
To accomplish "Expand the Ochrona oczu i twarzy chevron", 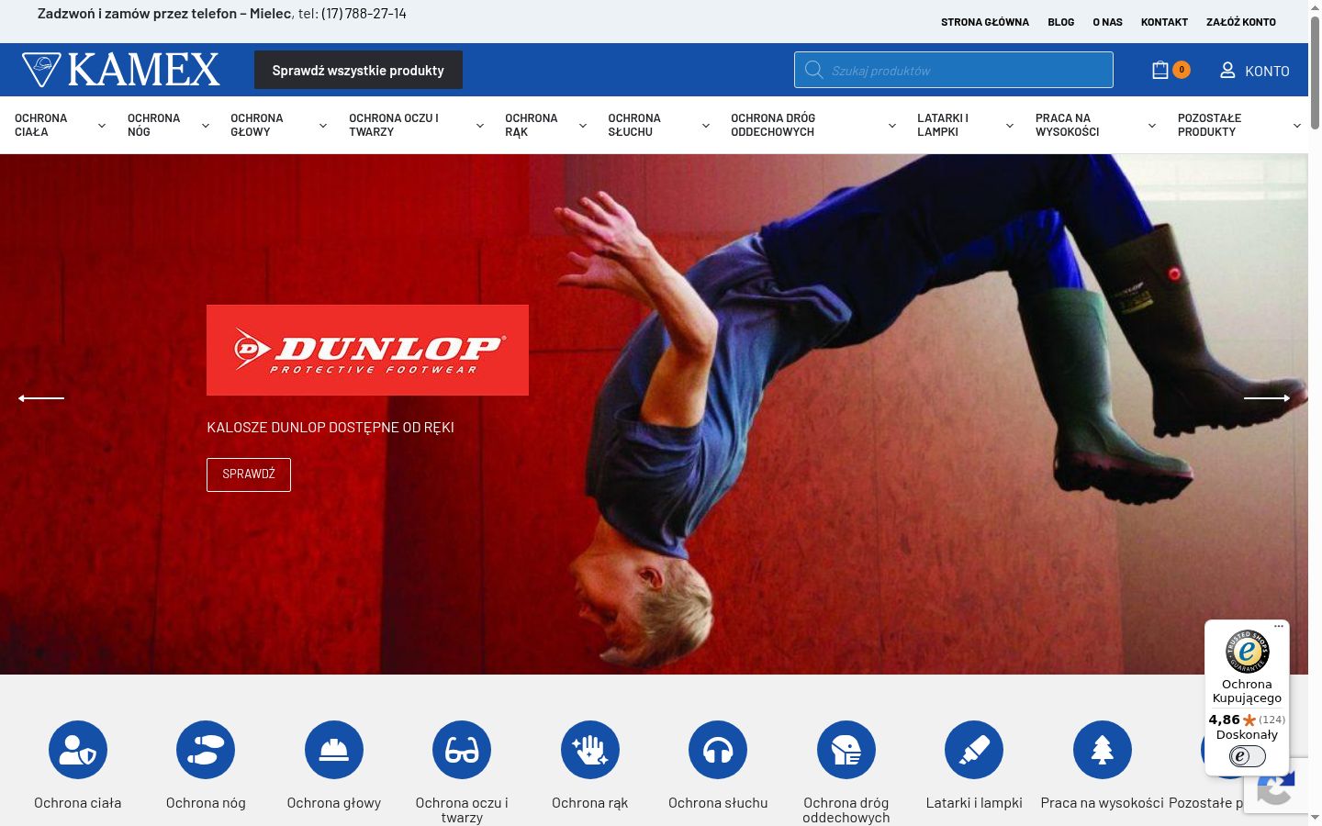I will coord(480,126).
